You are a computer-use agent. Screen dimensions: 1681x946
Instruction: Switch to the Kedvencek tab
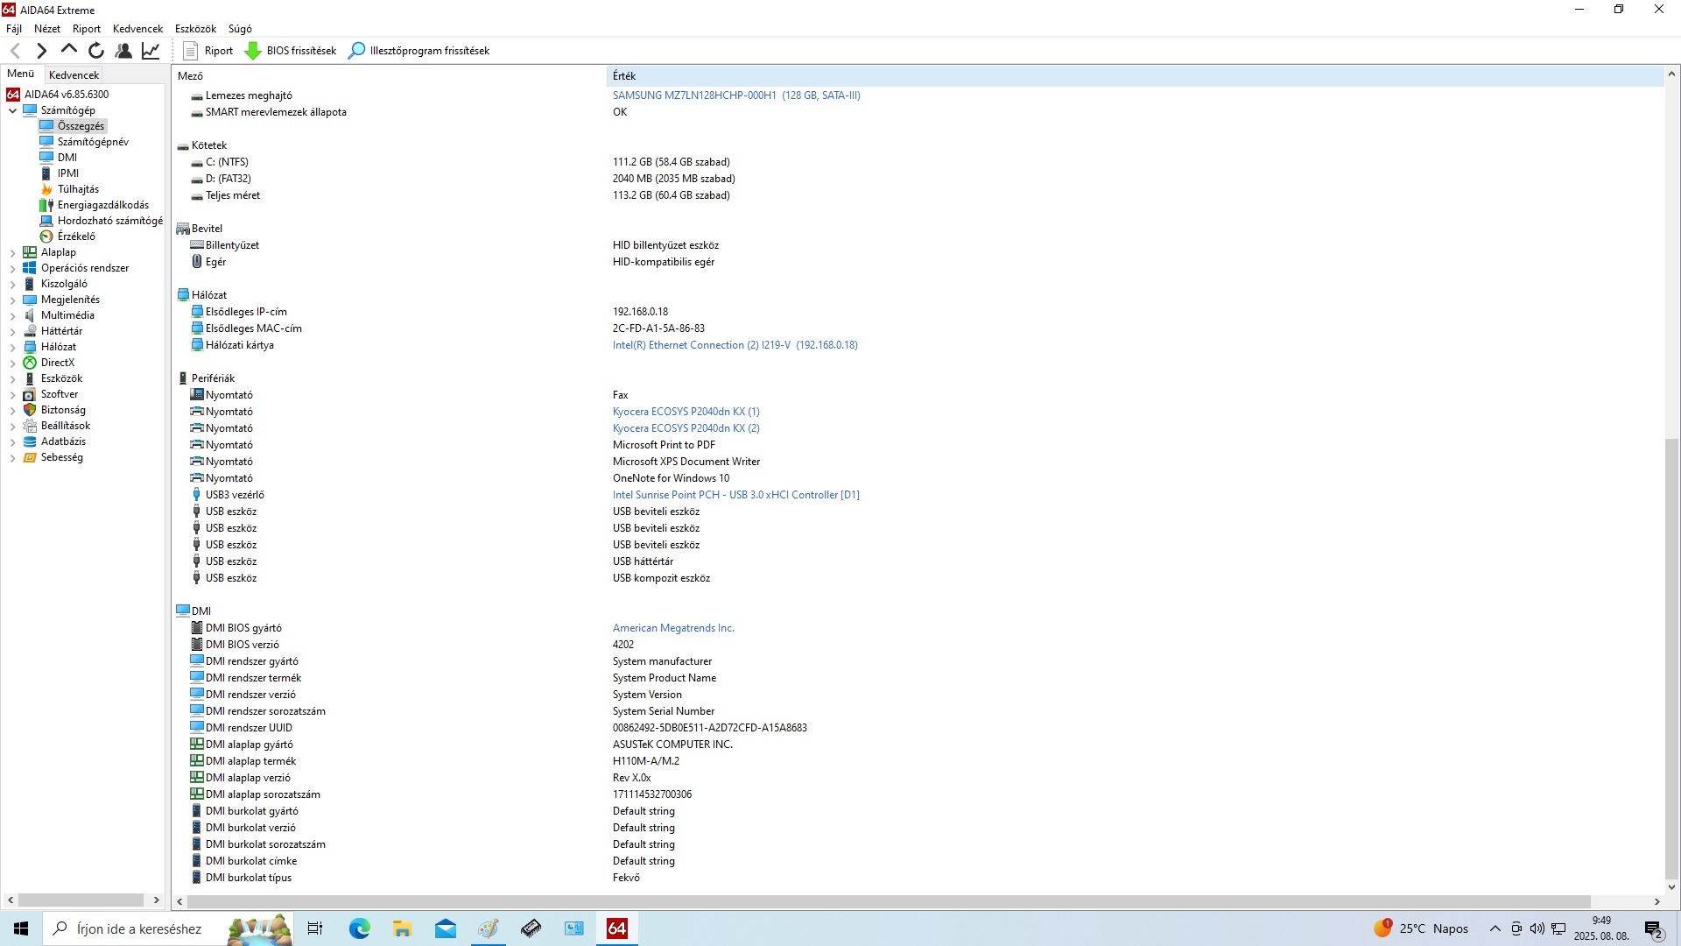tap(74, 75)
